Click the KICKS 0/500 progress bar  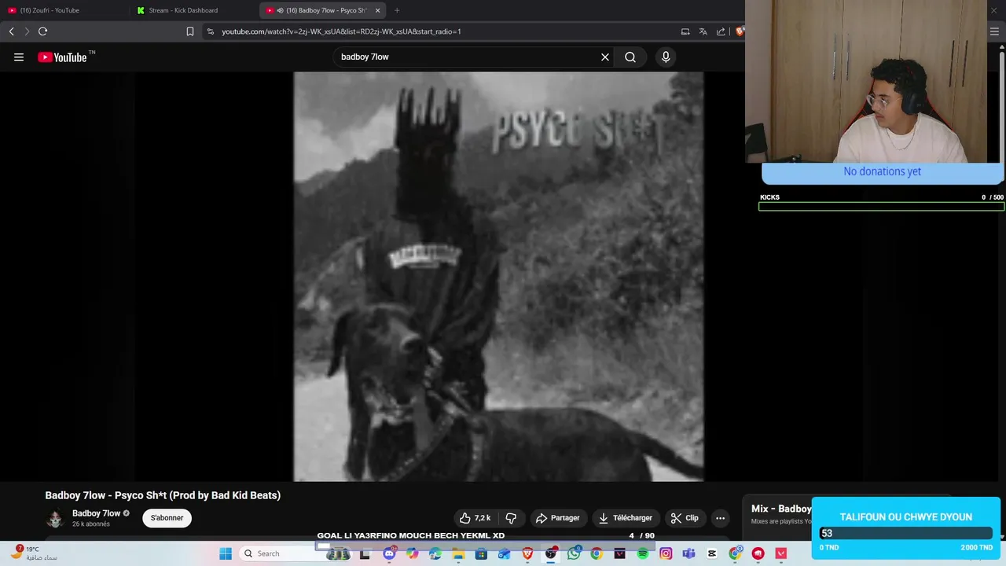[881, 207]
